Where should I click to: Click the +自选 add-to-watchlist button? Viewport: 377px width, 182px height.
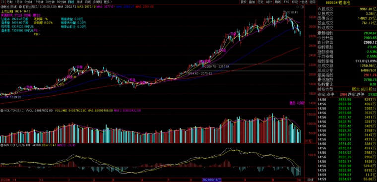(x=304, y=2)
